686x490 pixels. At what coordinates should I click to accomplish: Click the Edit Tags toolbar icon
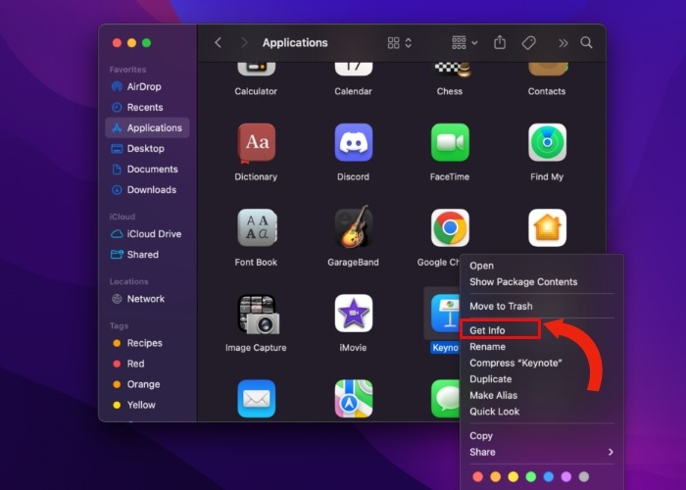[x=528, y=43]
